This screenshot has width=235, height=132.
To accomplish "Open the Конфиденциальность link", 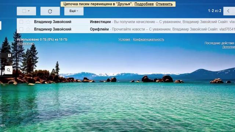I will [x=148, y=40].
